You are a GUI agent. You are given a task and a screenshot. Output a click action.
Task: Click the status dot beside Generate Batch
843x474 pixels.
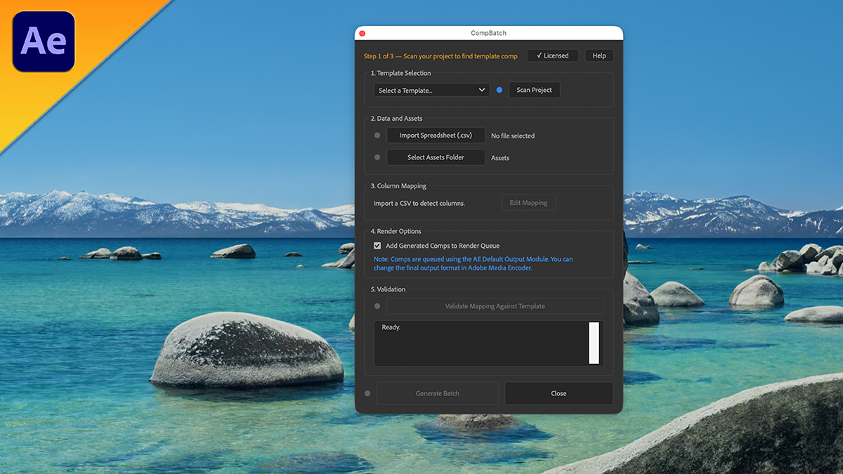367,393
